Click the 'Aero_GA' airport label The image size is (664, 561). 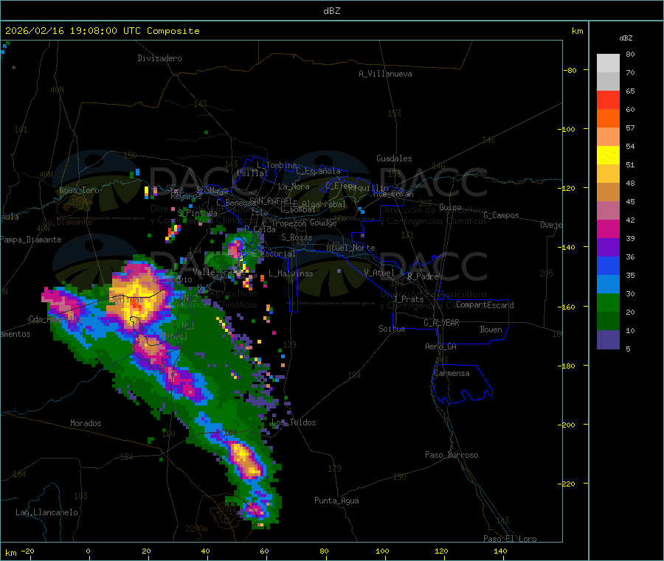[x=441, y=346]
